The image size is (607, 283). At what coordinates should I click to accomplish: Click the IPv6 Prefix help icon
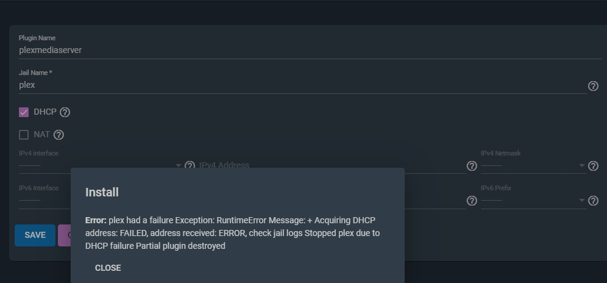593,201
